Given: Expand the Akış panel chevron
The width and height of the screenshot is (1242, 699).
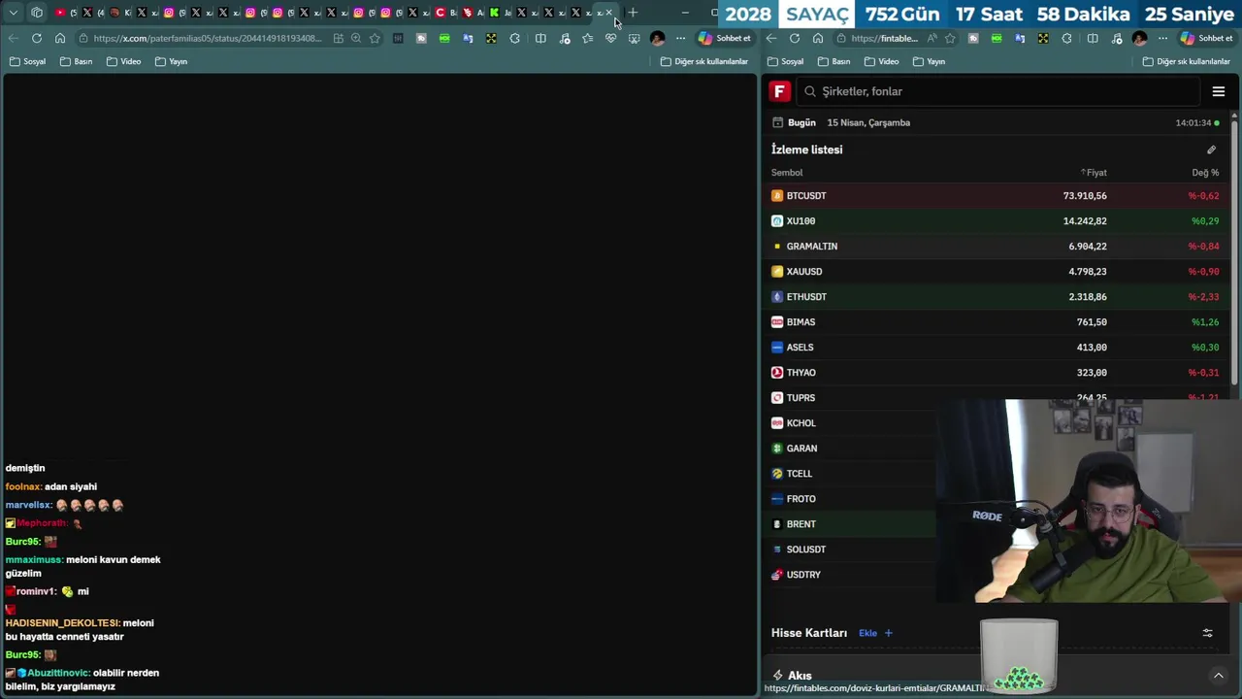Looking at the screenshot, I should tap(1219, 675).
